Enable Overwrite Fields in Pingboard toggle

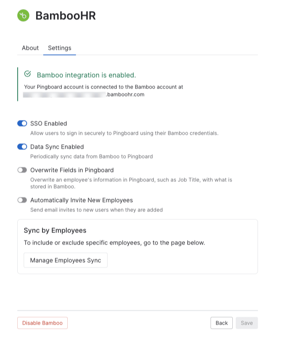22,170
